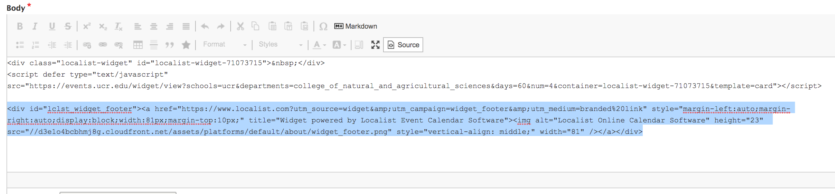Click the Center align icon
835x194 pixels.
pyautogui.click(x=154, y=26)
